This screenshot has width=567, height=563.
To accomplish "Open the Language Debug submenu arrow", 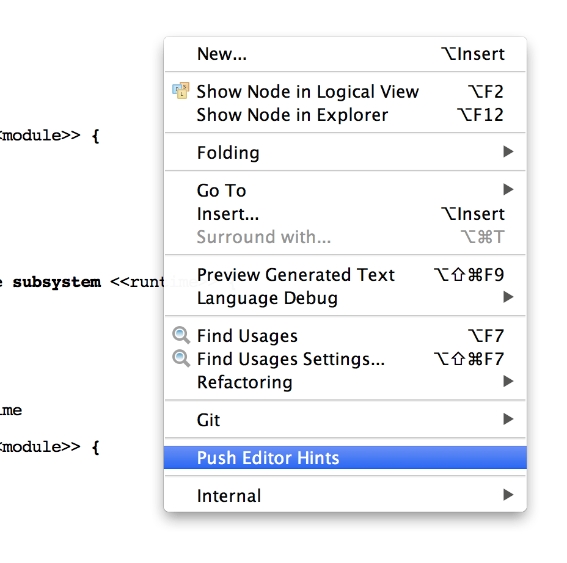I will point(508,297).
